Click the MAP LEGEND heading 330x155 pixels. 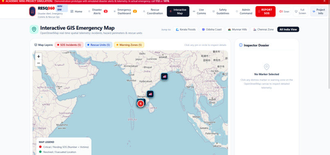pos(47,142)
